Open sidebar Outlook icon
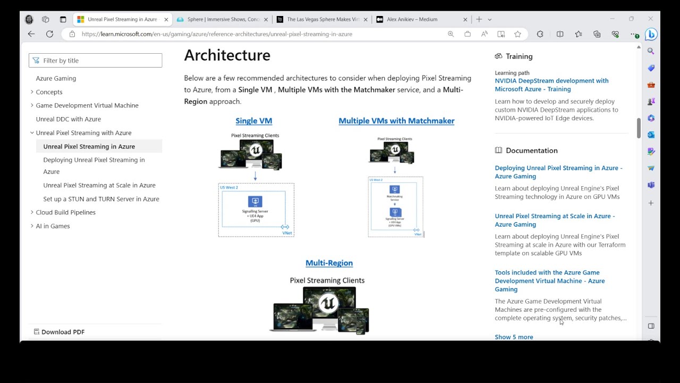Viewport: 680px width, 383px height. (651, 135)
